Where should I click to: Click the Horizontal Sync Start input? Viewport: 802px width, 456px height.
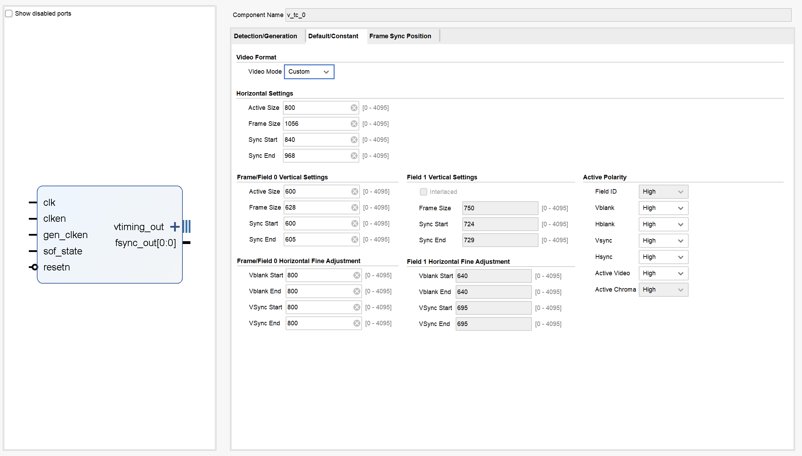coord(321,140)
